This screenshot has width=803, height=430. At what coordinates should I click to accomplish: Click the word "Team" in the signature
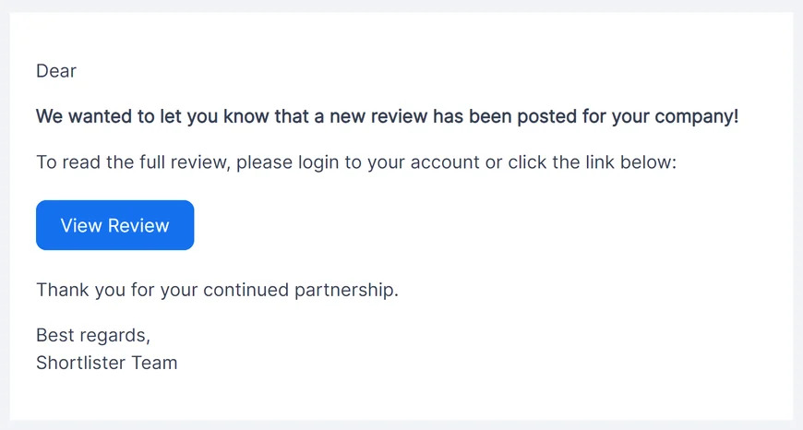click(156, 363)
